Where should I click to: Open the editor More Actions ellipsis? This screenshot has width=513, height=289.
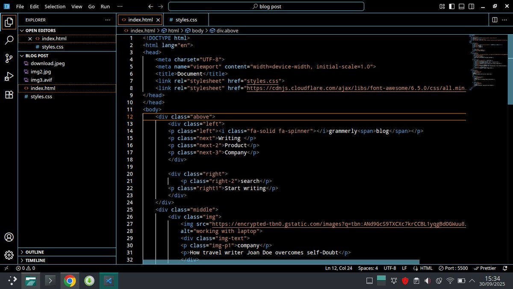click(x=505, y=20)
